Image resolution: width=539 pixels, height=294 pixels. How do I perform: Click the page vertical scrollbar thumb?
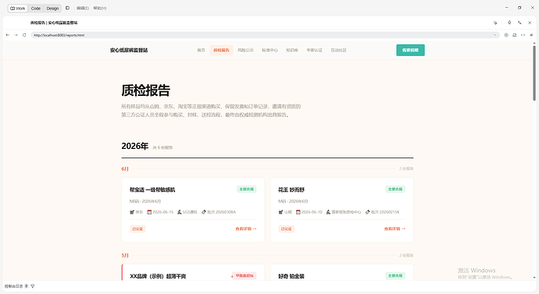pyautogui.click(x=534, y=73)
